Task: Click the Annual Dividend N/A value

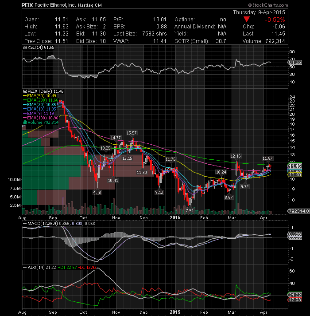Action: (x=222, y=27)
